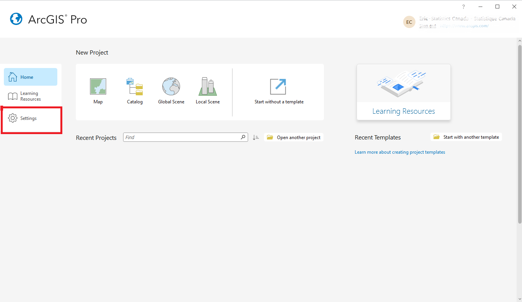The width and height of the screenshot is (522, 302).
Task: Maximize the ArcGIS Pro window
Action: (x=497, y=7)
